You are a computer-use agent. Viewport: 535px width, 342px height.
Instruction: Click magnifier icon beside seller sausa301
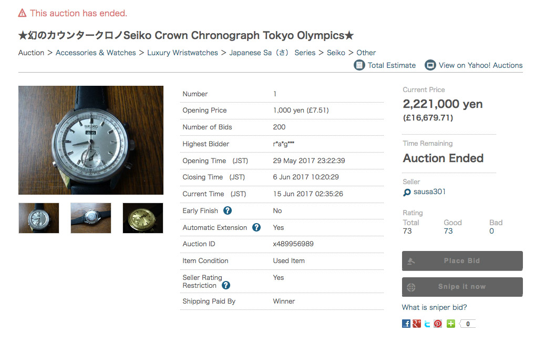[407, 192]
